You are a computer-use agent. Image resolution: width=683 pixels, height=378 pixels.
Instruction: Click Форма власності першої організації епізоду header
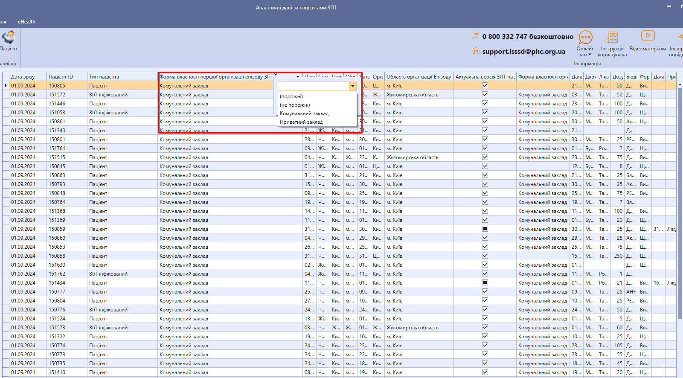point(216,77)
